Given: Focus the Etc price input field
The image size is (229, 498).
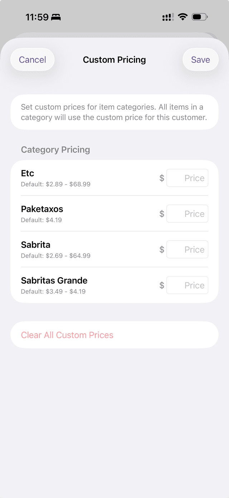Looking at the screenshot, I should 187,178.
